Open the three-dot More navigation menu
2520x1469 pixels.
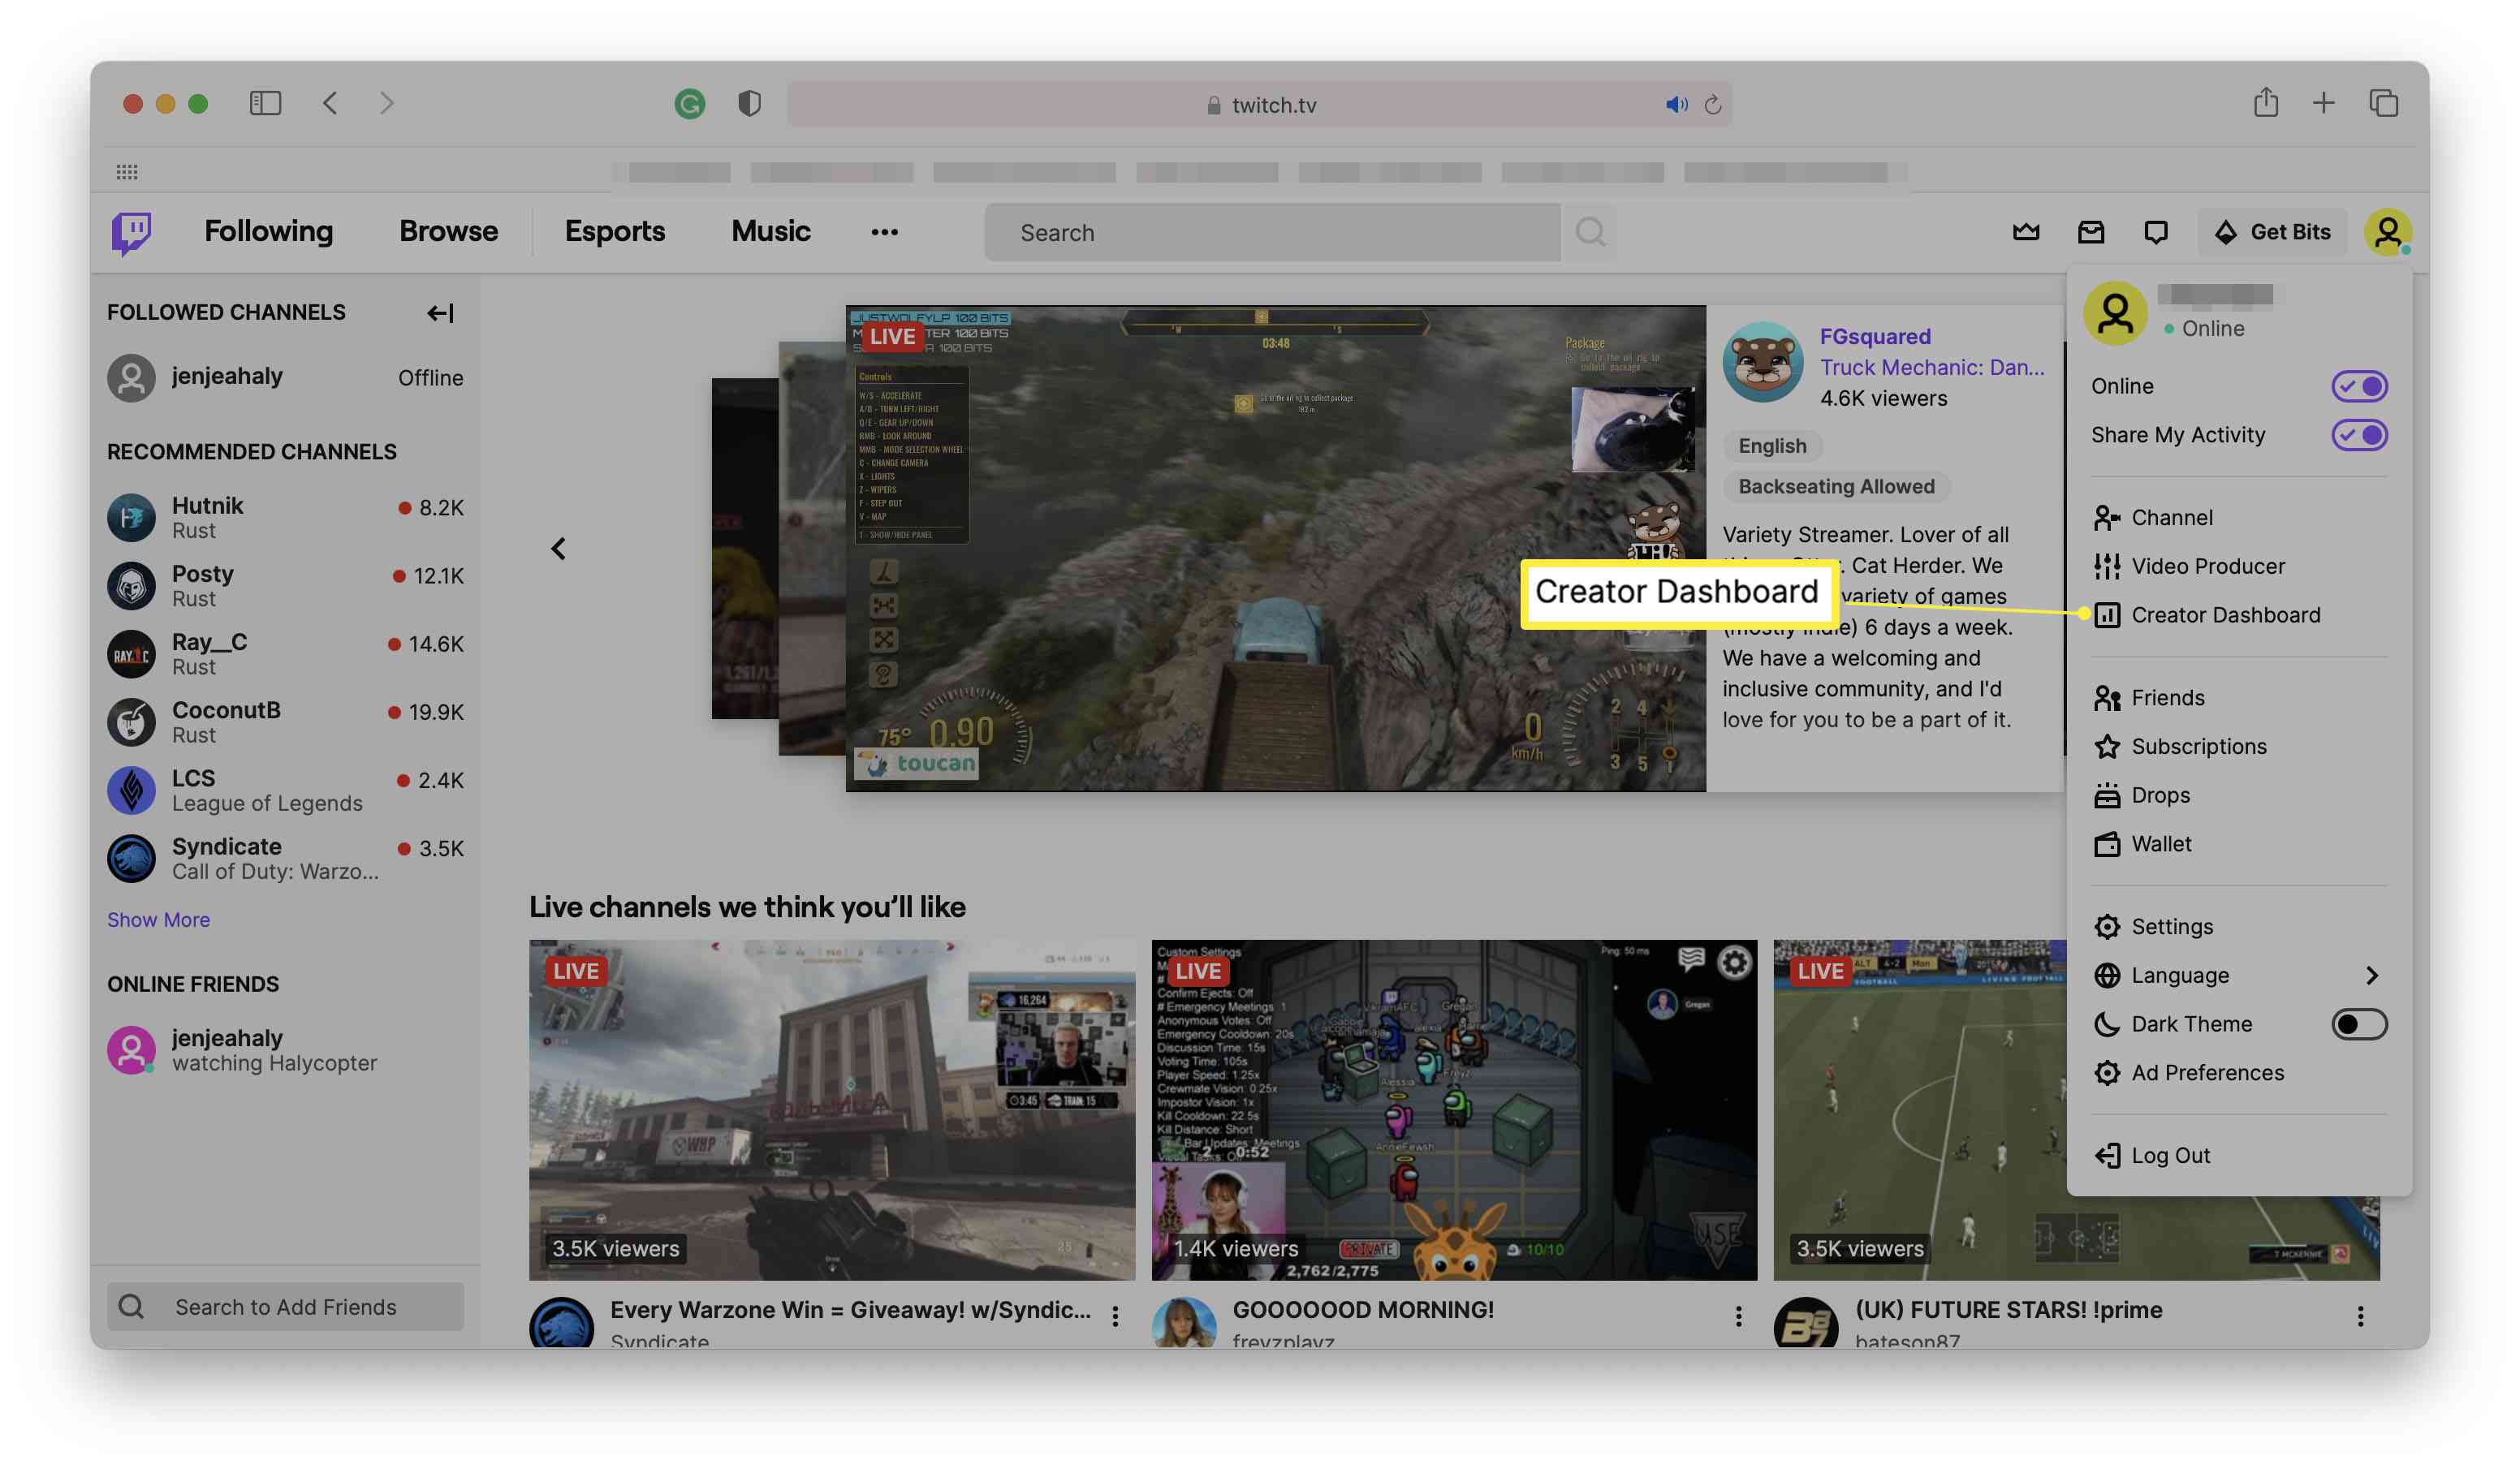(884, 232)
